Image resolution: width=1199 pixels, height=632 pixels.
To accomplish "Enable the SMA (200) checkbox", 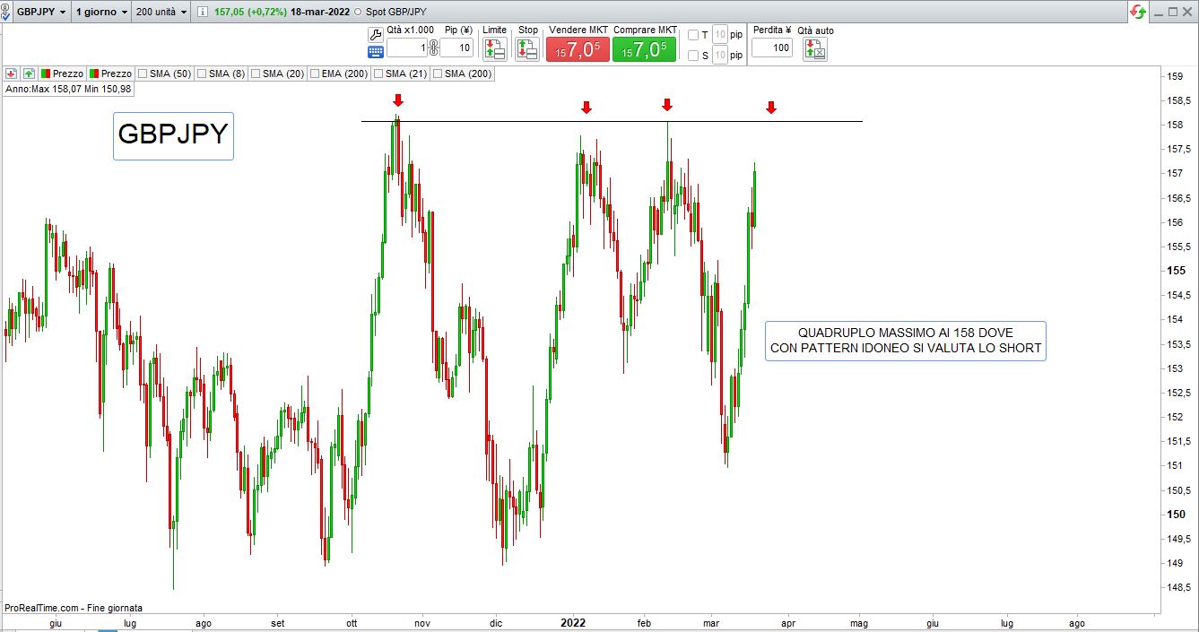I will coord(437,74).
